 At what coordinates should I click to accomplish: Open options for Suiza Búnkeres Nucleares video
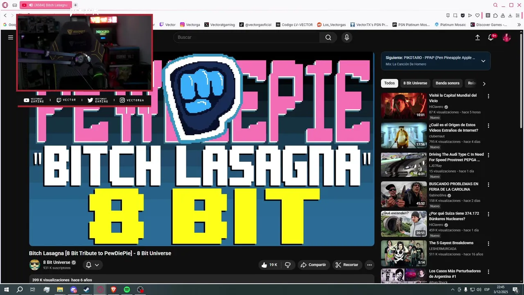488,214
